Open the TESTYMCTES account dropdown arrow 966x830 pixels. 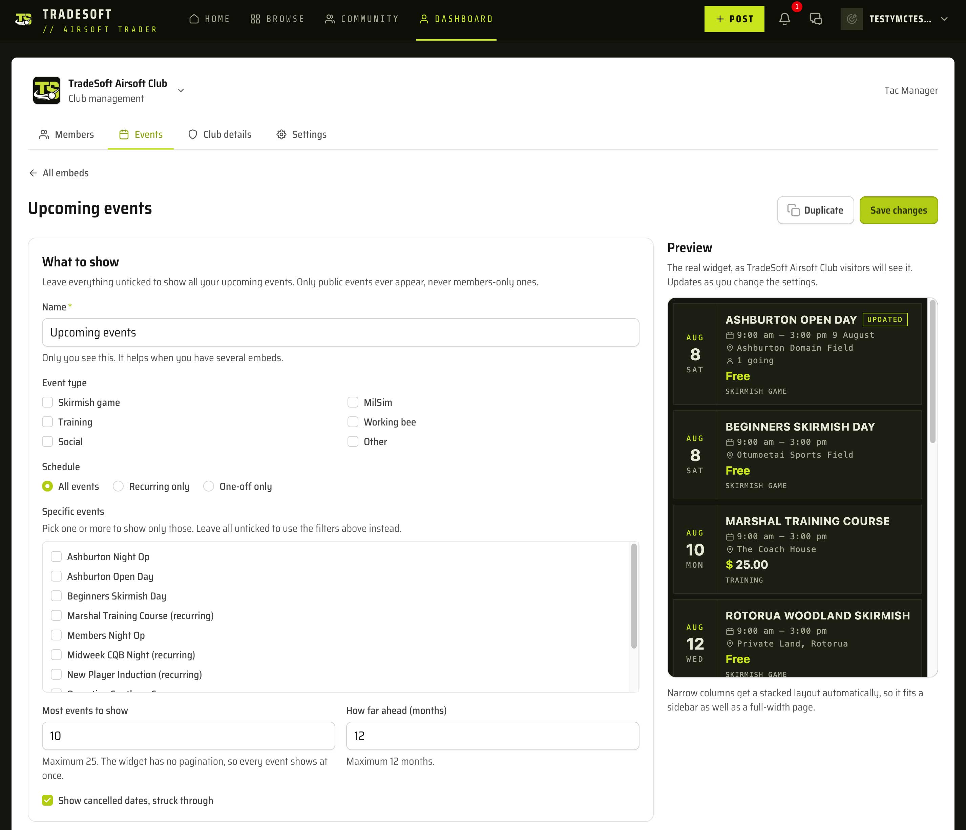tap(944, 19)
